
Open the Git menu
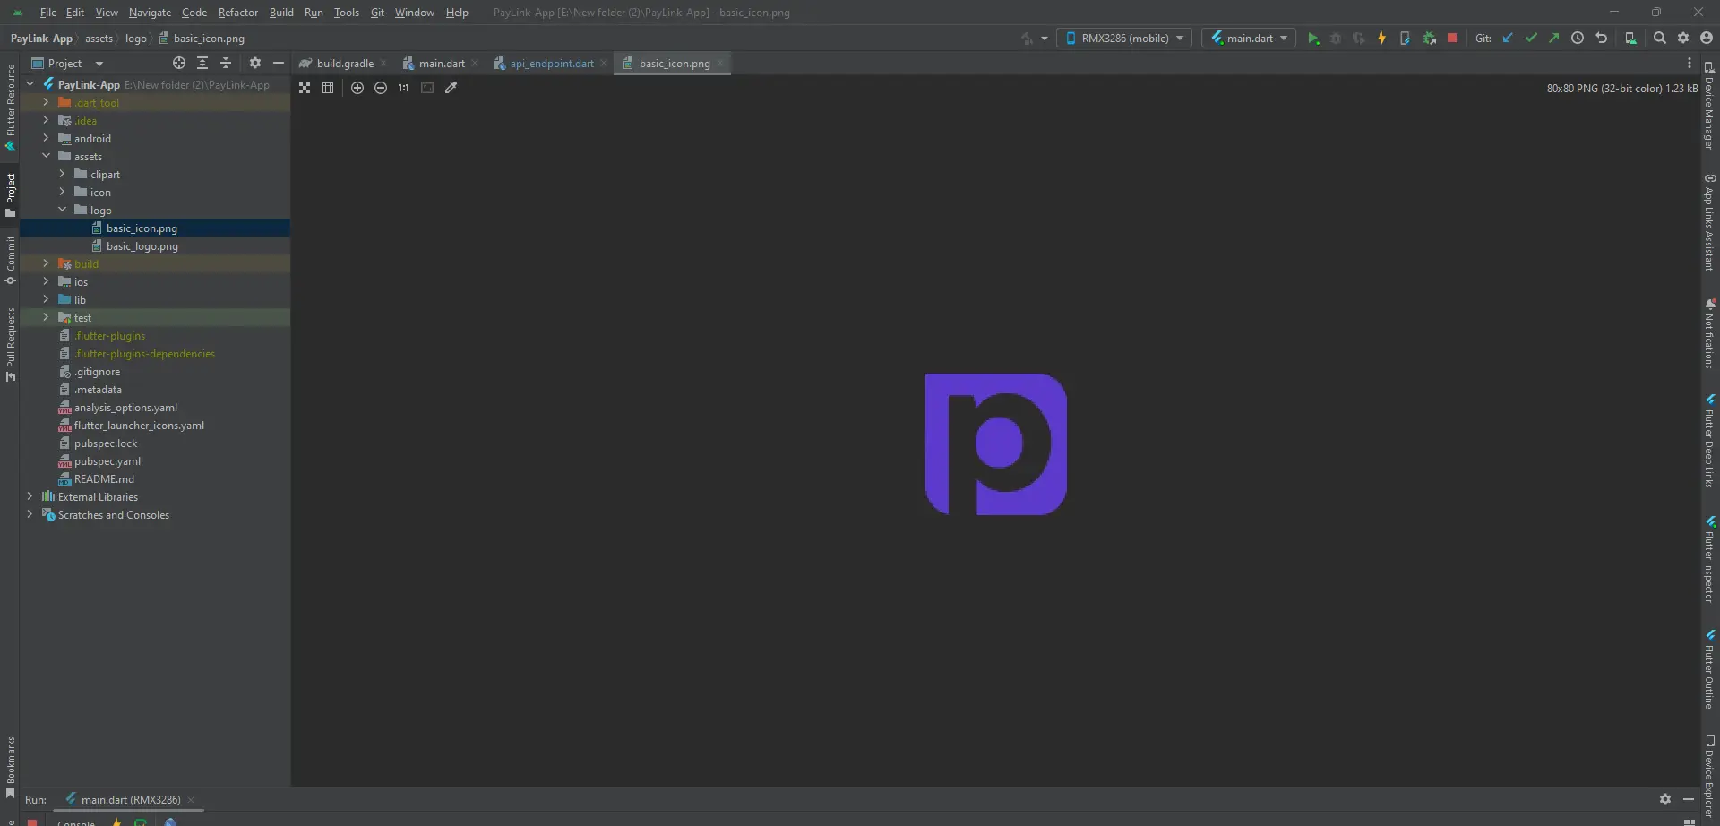click(x=377, y=13)
